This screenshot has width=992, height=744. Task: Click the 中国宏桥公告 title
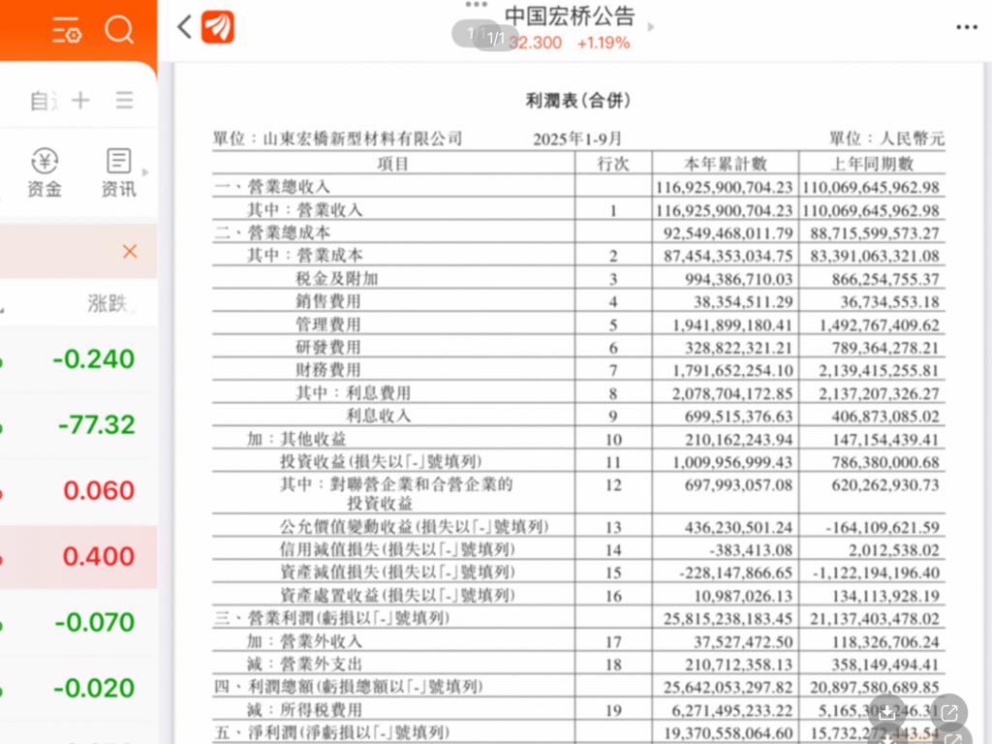click(x=570, y=15)
